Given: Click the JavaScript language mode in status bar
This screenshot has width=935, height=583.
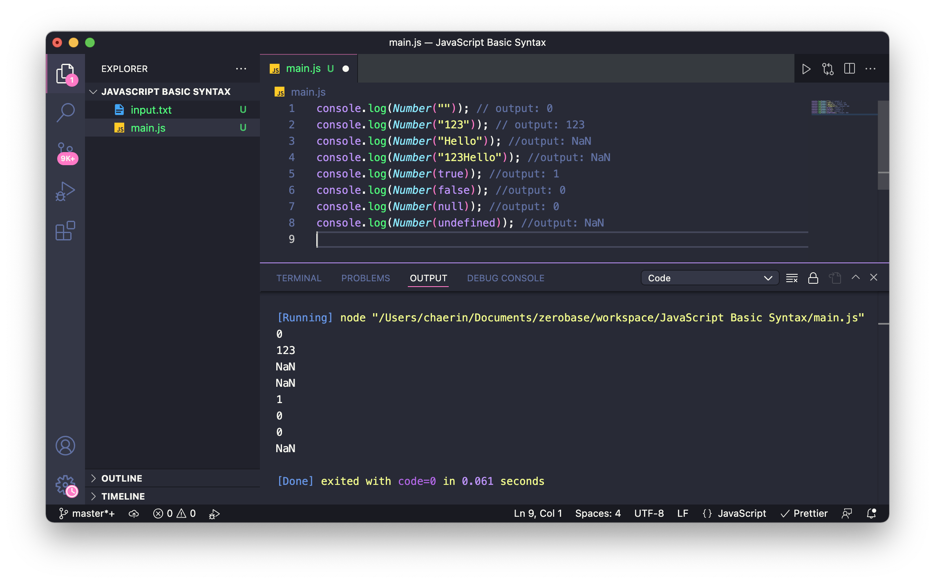Looking at the screenshot, I should 741,513.
